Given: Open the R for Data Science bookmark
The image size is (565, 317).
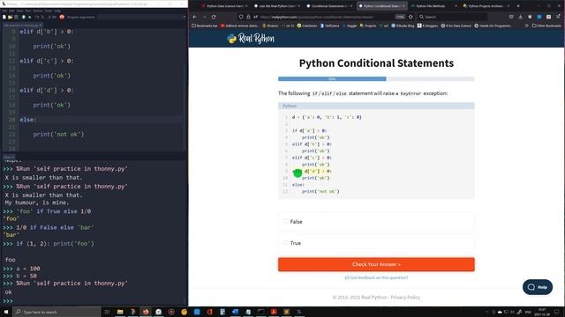Looking at the screenshot, I should (456, 26).
